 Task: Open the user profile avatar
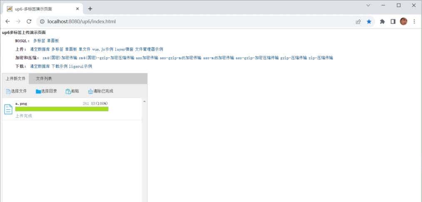pyautogui.click(x=403, y=22)
